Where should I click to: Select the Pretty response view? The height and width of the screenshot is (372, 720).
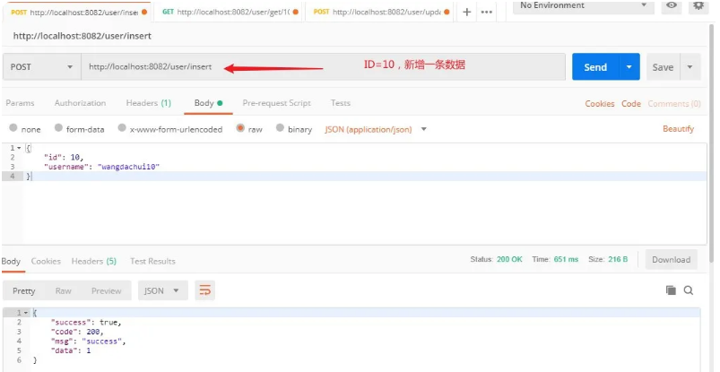[23, 290]
